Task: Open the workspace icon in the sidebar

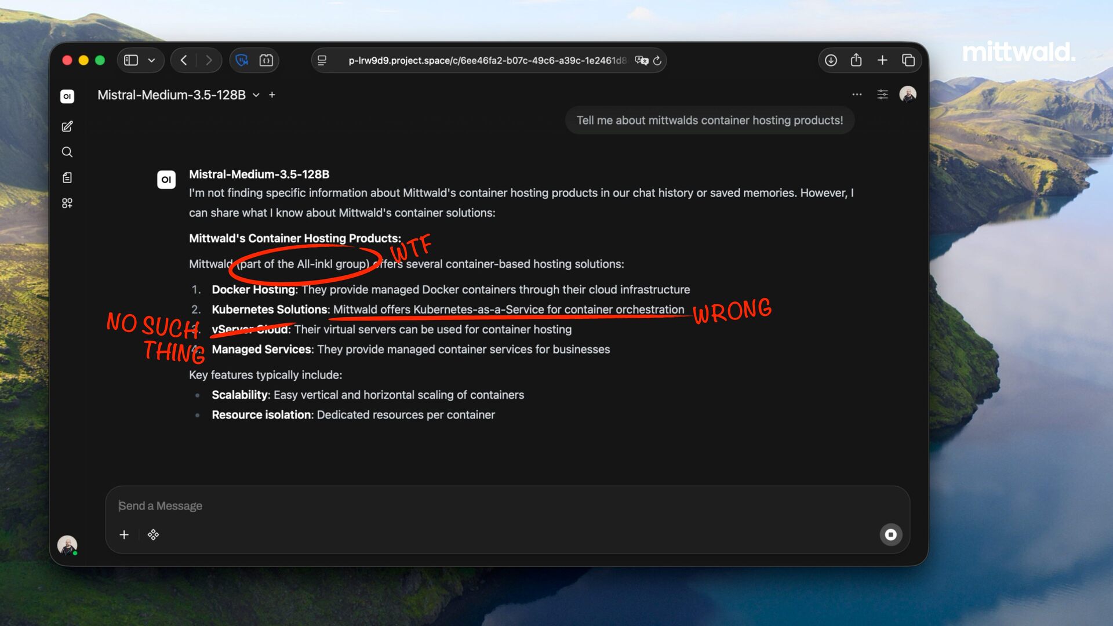Action: (x=67, y=203)
